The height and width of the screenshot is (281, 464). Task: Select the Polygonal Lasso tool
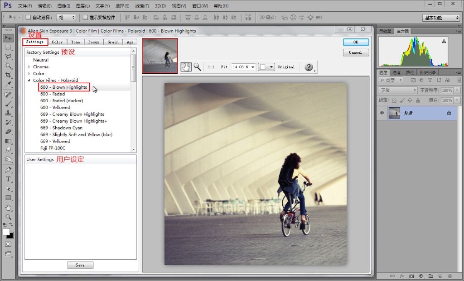point(8,57)
